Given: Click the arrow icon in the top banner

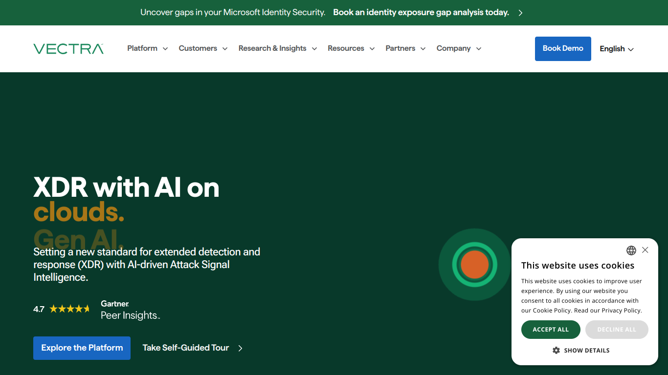Looking at the screenshot, I should [520, 13].
